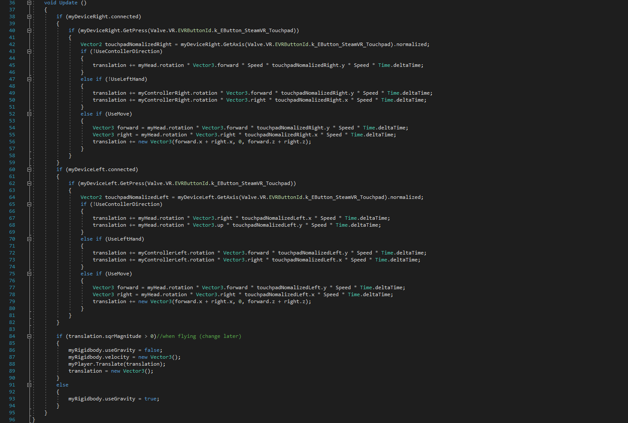Click line number 96 in the gutter
The image size is (628, 423).
(x=12, y=420)
